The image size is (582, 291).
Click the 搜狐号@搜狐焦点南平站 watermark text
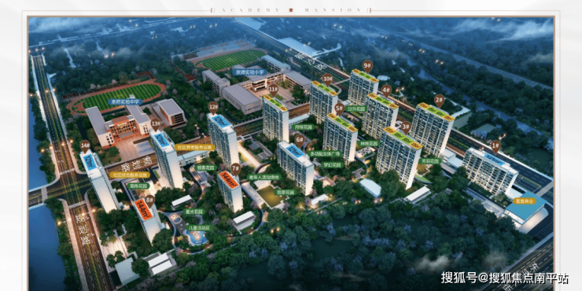click(x=504, y=278)
